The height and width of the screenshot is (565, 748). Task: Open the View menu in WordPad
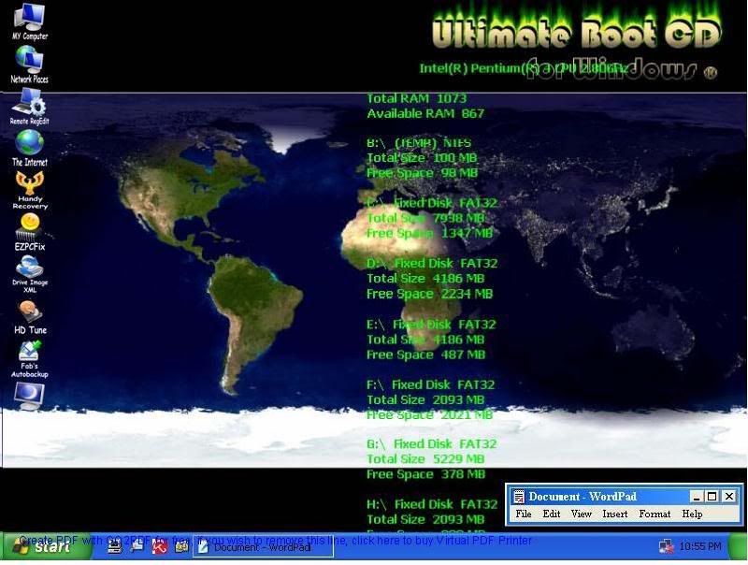pyautogui.click(x=581, y=514)
